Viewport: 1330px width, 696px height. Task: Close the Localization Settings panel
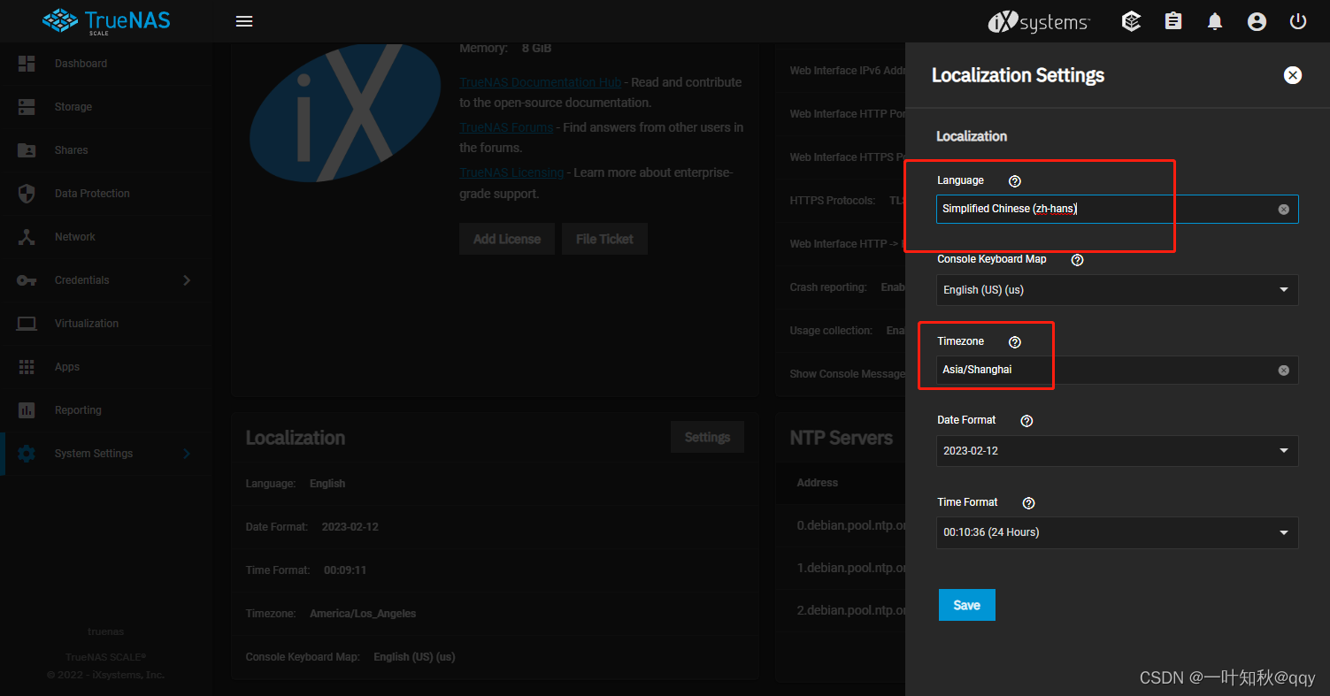pyautogui.click(x=1293, y=75)
